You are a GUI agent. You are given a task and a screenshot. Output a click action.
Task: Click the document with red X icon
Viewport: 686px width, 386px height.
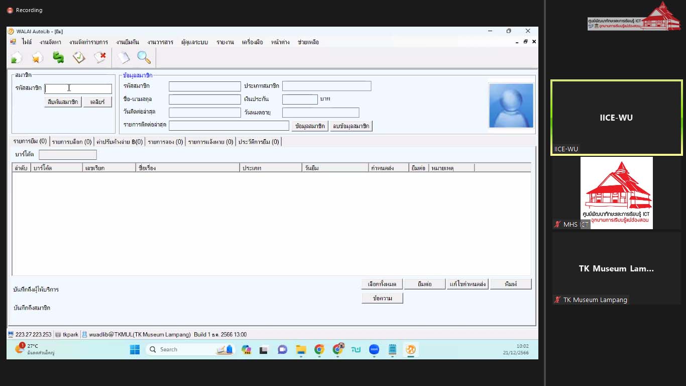point(100,58)
